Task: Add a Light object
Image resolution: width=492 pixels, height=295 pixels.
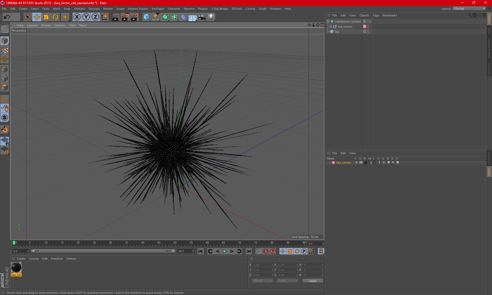Action: point(211,17)
